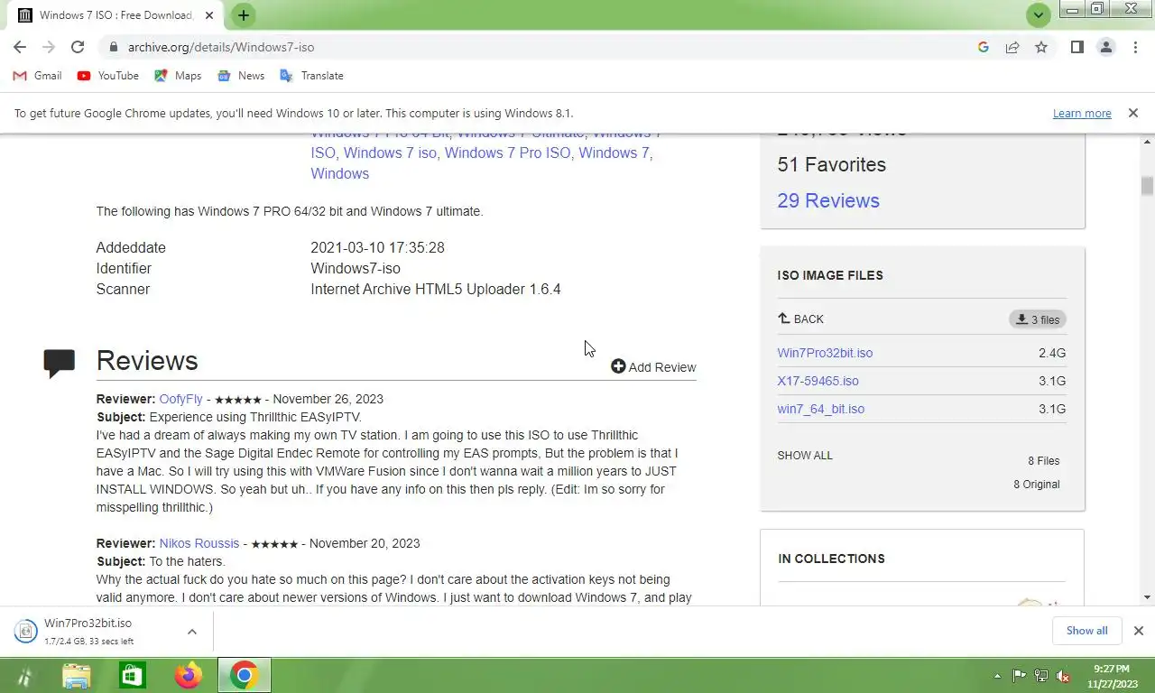1155x693 pixels.
Task: Click scrollbar up arrow
Action: pos(1148,142)
